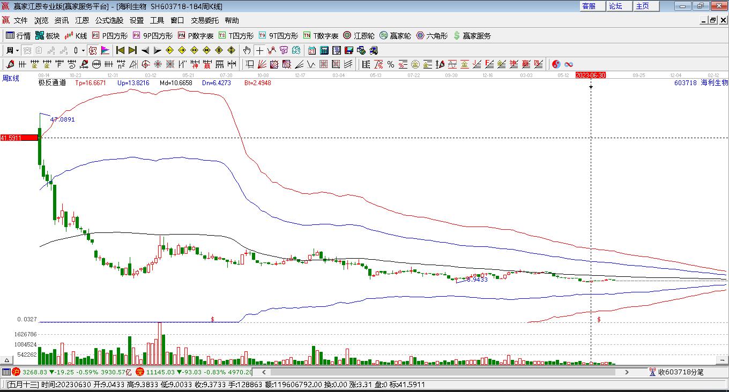
Task: Expand the candlestick style dropdown arrow
Action: (x=83, y=50)
